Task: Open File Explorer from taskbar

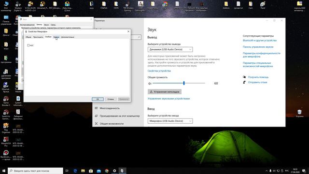Action: 83,171
